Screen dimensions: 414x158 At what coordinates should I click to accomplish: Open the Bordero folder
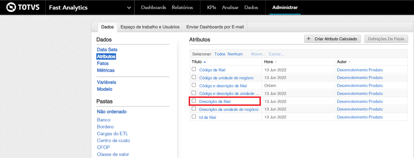tap(105, 127)
